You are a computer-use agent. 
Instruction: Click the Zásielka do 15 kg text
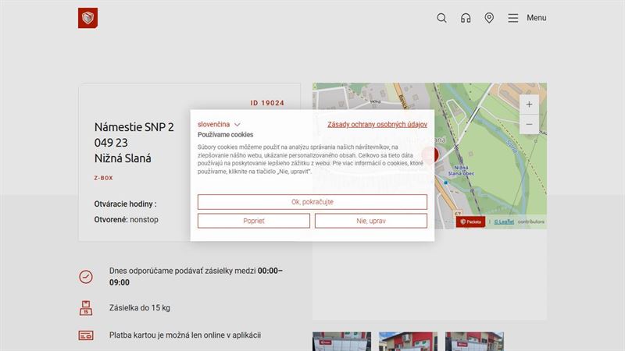pyautogui.click(x=140, y=308)
